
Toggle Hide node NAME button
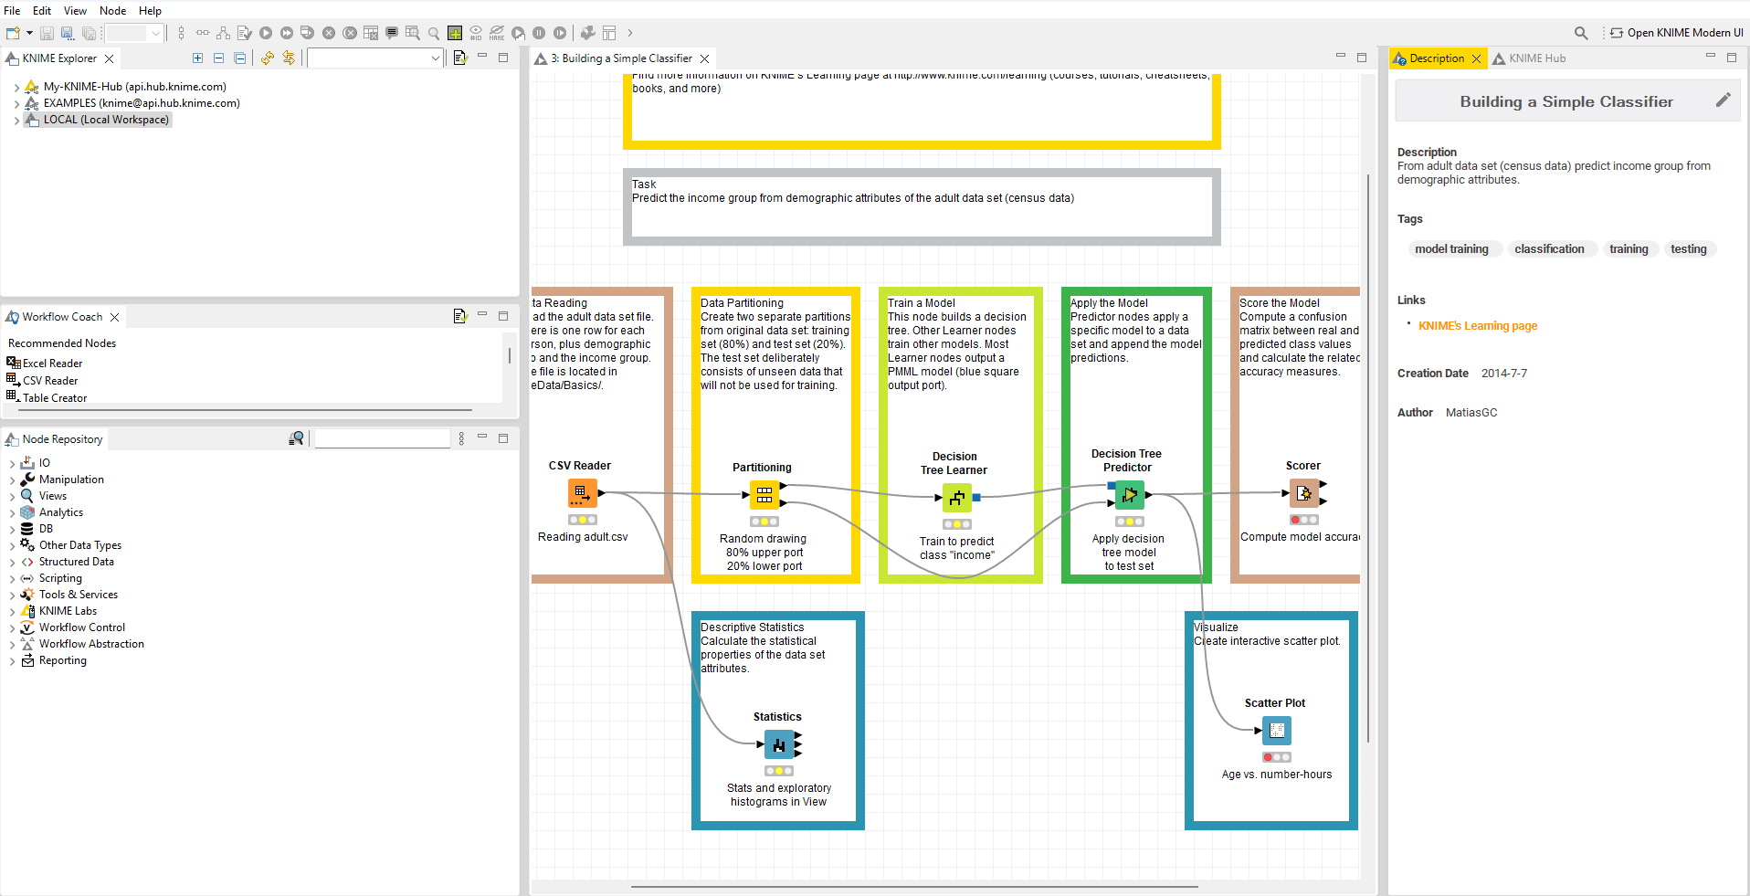pos(497,33)
